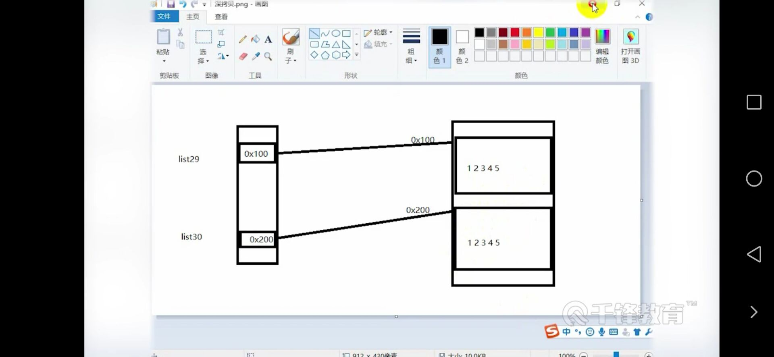
Task: Choose the Rectangle shape
Action: click(x=346, y=33)
